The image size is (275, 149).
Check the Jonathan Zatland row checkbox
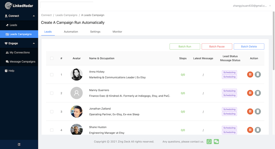[52, 112]
